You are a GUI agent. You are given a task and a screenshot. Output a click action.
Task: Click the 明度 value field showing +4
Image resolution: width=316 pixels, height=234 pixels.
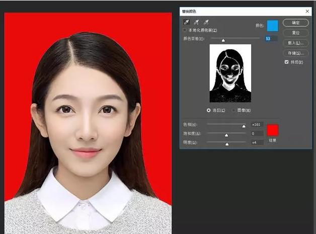(257, 142)
